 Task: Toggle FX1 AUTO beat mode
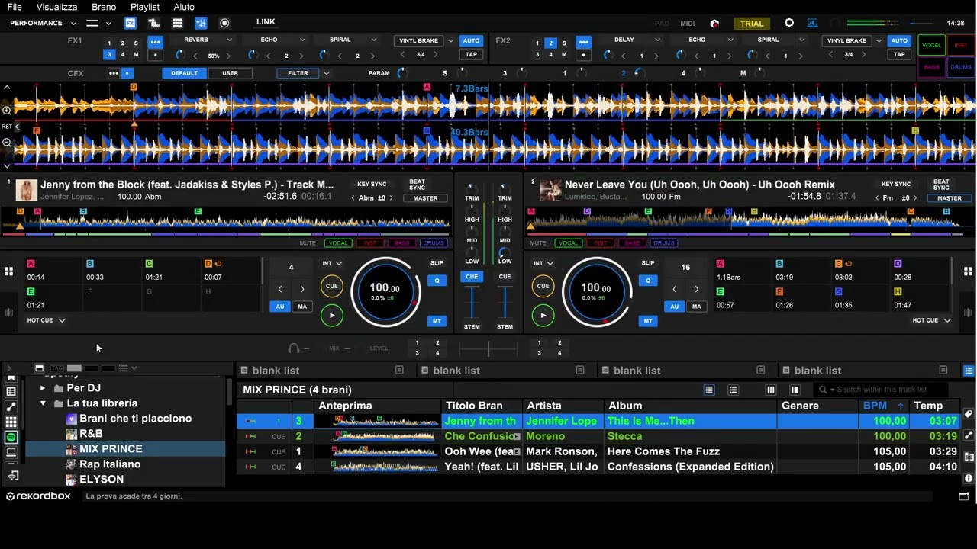pyautogui.click(x=471, y=40)
